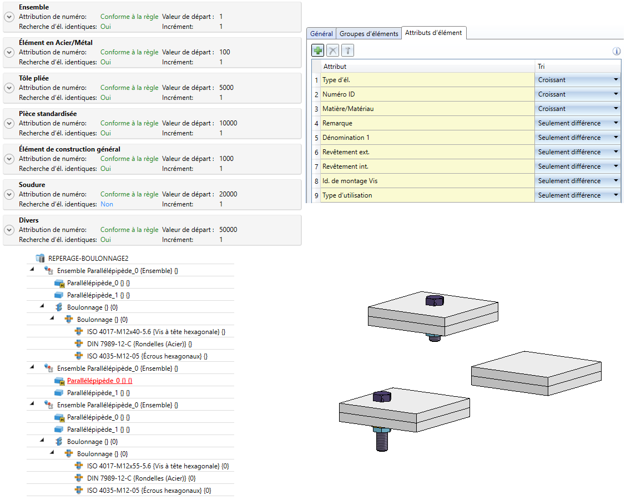Expand the Ensemble numbering group chevron

(9, 17)
